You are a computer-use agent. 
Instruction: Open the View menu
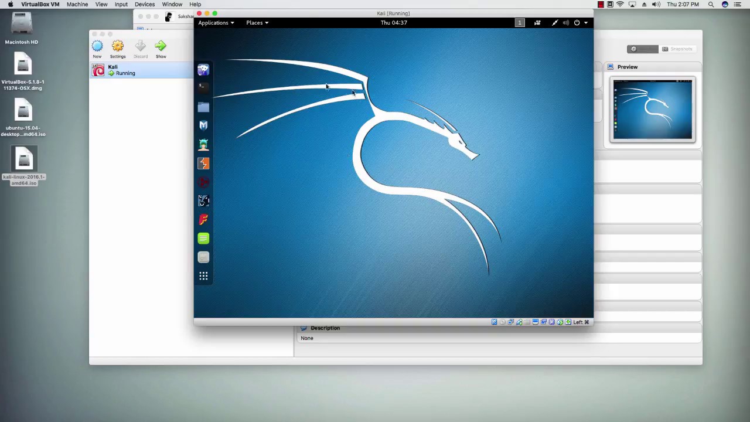(101, 4)
